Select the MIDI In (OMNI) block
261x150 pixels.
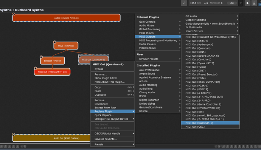pos(66,46)
